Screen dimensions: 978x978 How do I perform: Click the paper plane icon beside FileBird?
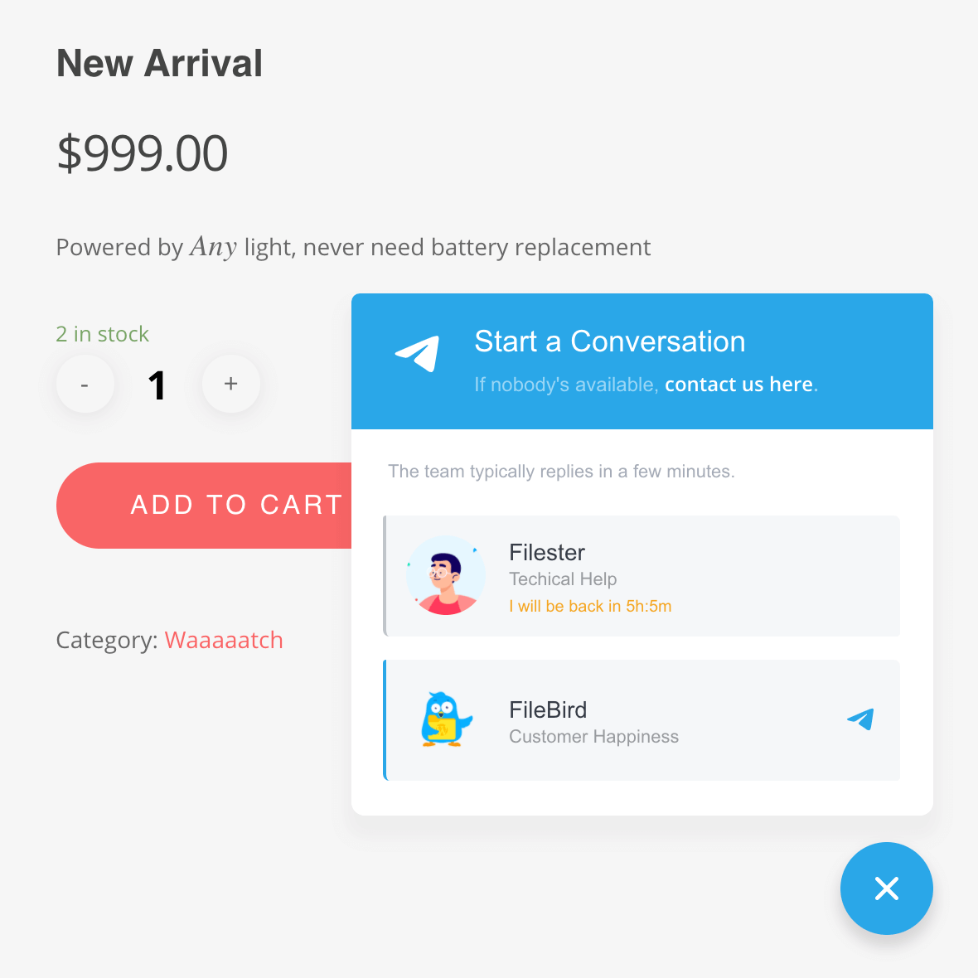point(861,719)
